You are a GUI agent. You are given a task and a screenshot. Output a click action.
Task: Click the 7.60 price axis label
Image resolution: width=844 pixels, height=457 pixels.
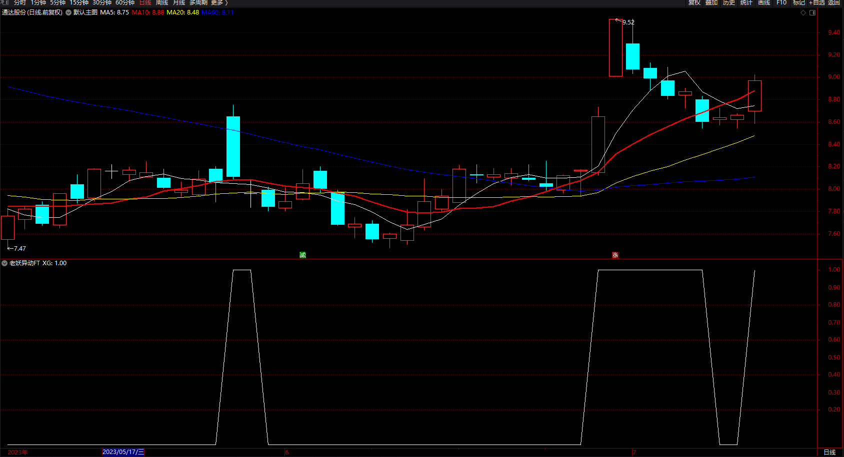click(834, 234)
